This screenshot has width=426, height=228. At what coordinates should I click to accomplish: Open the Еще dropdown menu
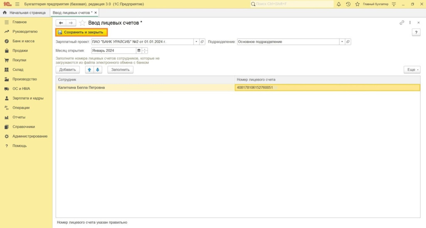412,70
